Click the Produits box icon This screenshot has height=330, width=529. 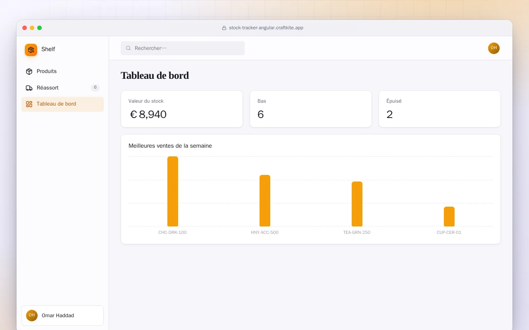[x=29, y=71]
